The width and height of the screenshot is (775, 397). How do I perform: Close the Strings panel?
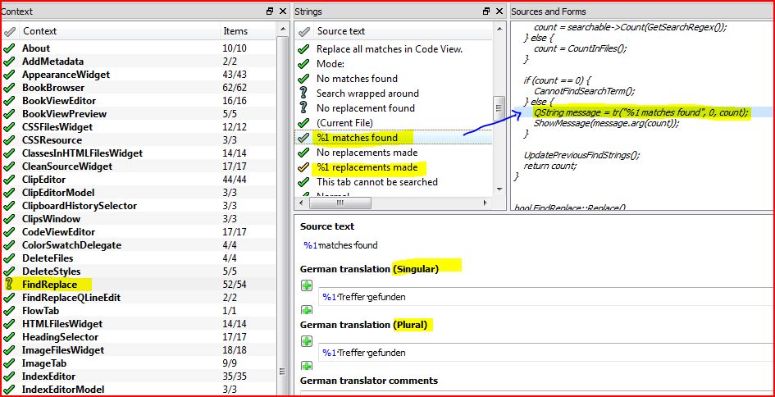500,11
